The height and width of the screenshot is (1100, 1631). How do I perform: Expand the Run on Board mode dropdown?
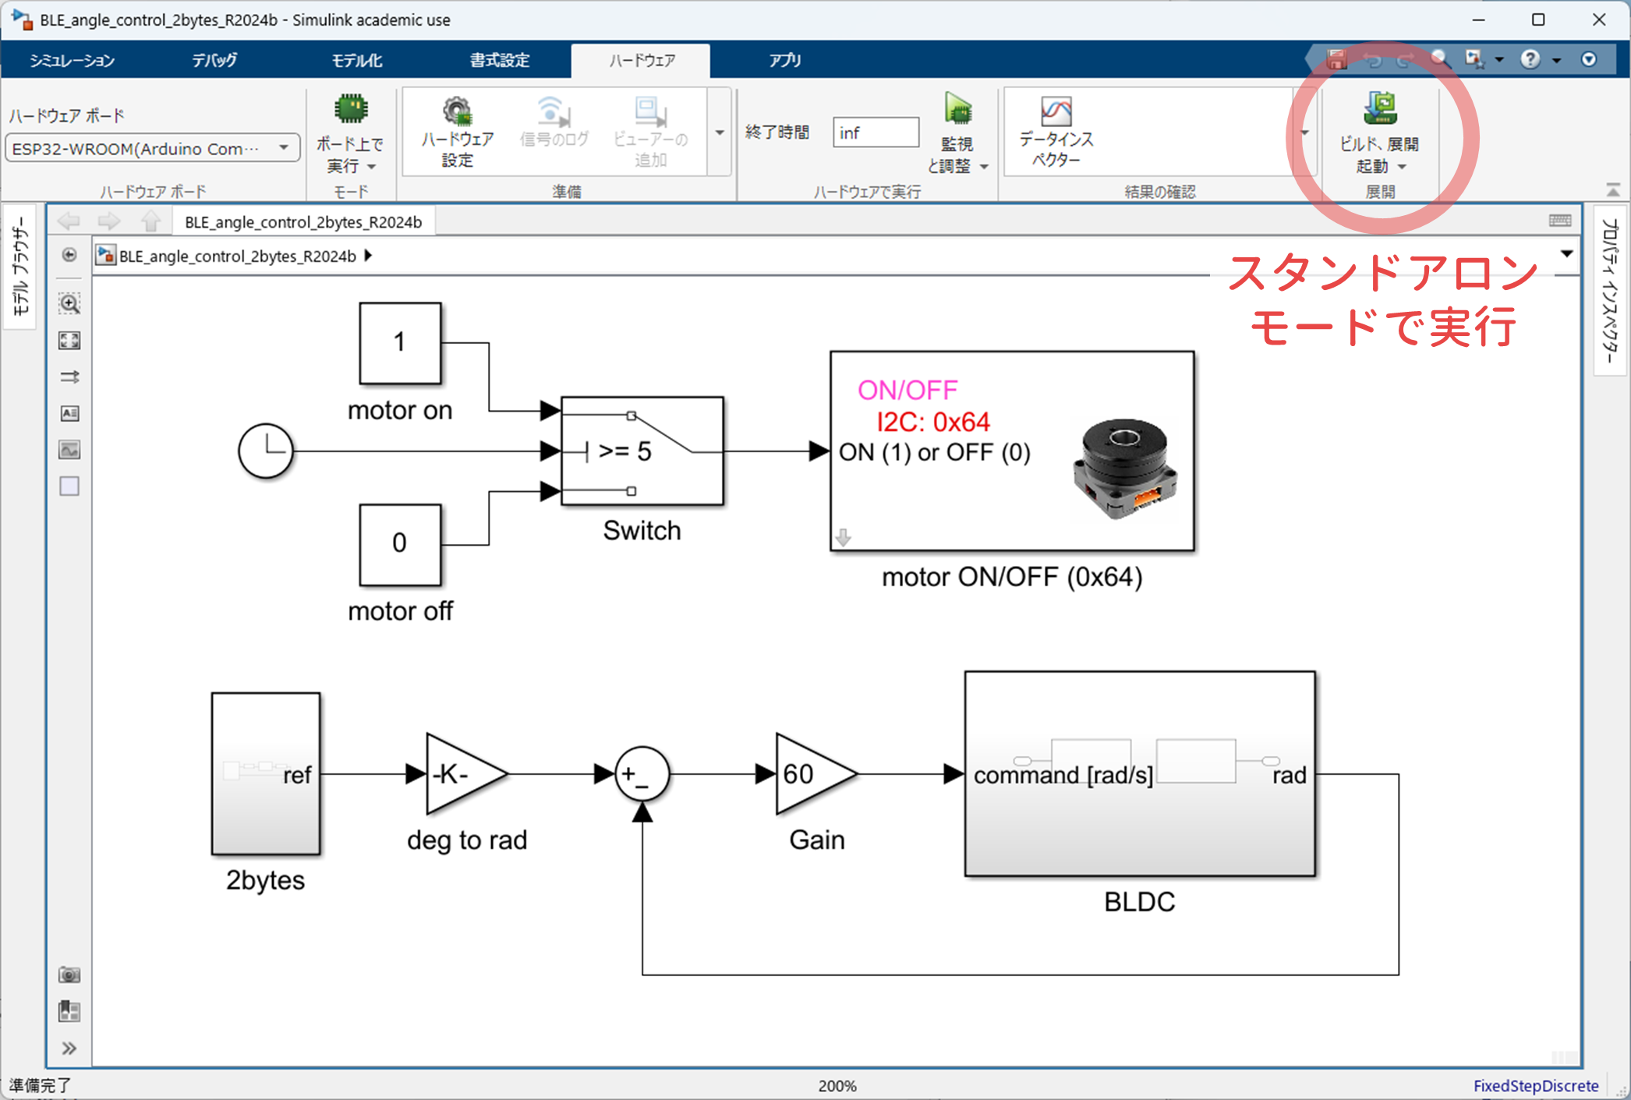[371, 167]
